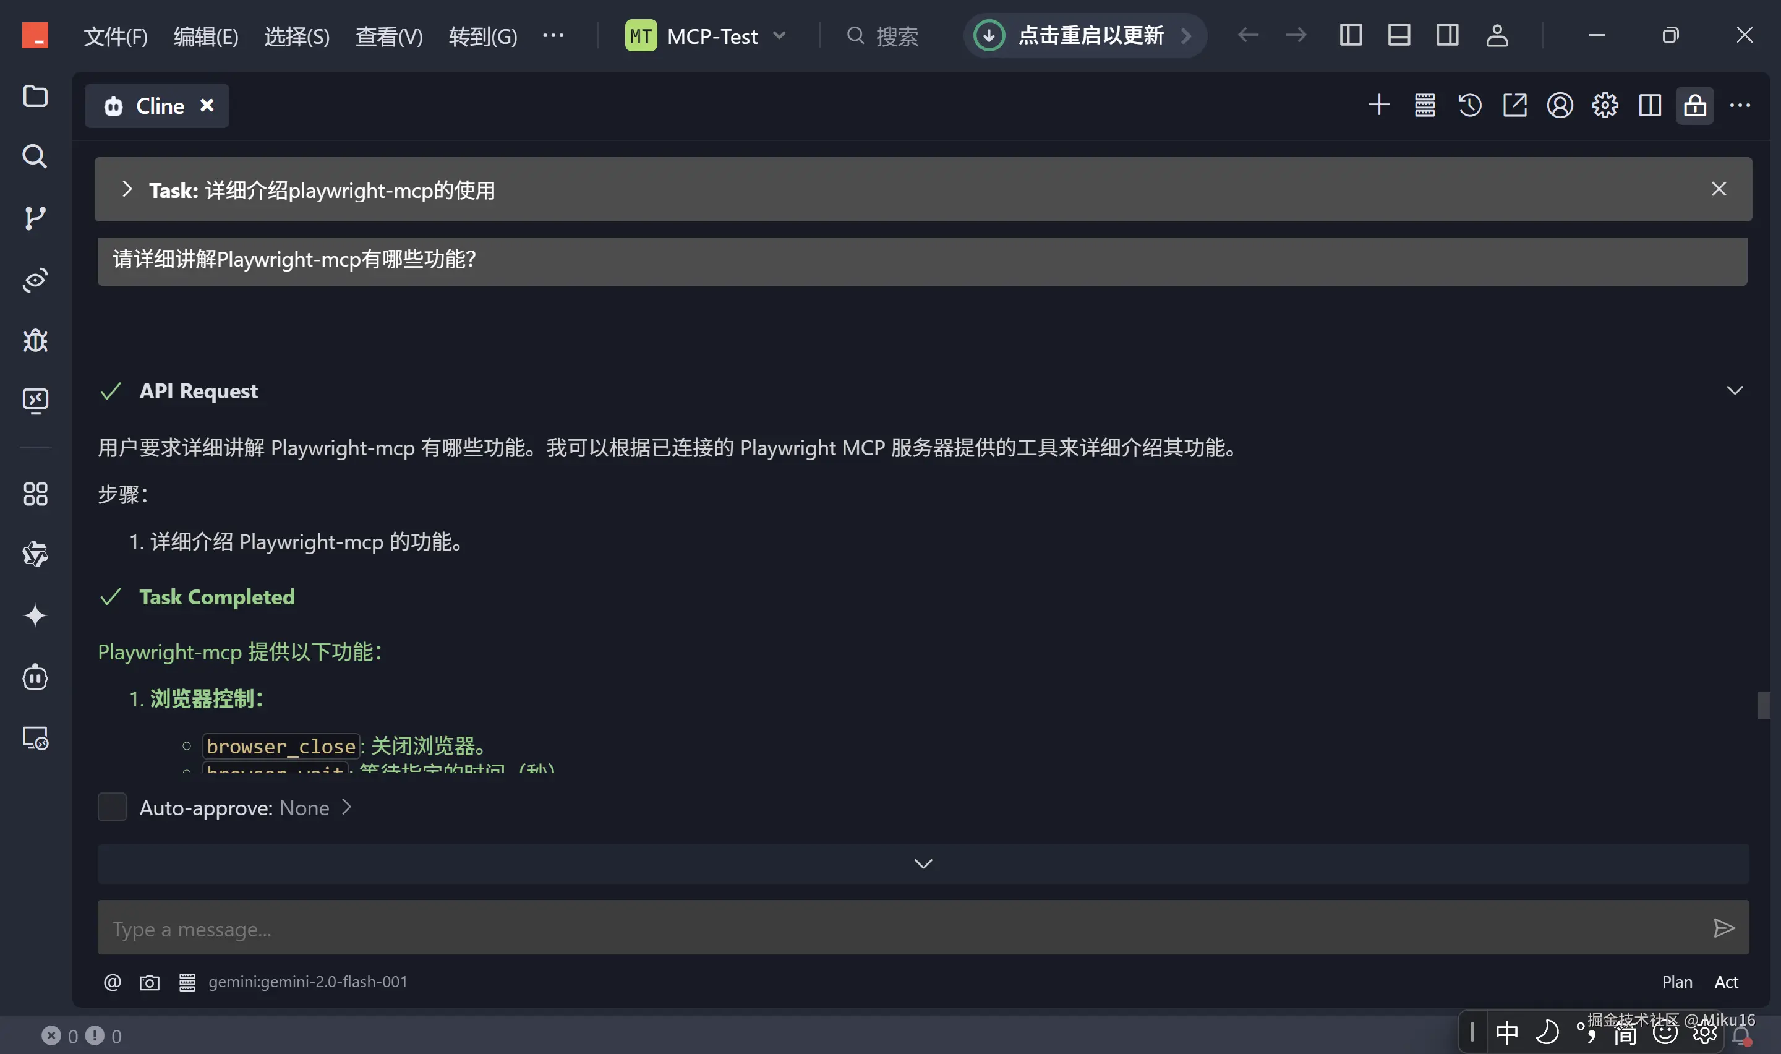Open MCP-Test project dropdown
Image resolution: width=1781 pixels, height=1054 pixels.
coord(706,35)
